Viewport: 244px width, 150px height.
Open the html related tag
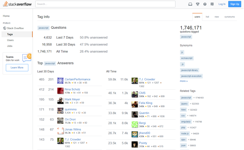click(x=183, y=110)
